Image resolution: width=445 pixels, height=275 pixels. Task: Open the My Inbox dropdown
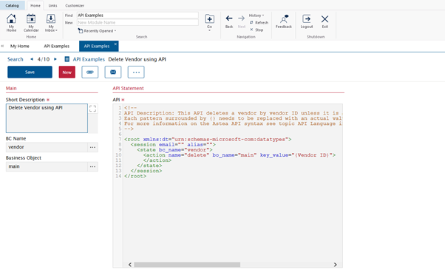51,22
